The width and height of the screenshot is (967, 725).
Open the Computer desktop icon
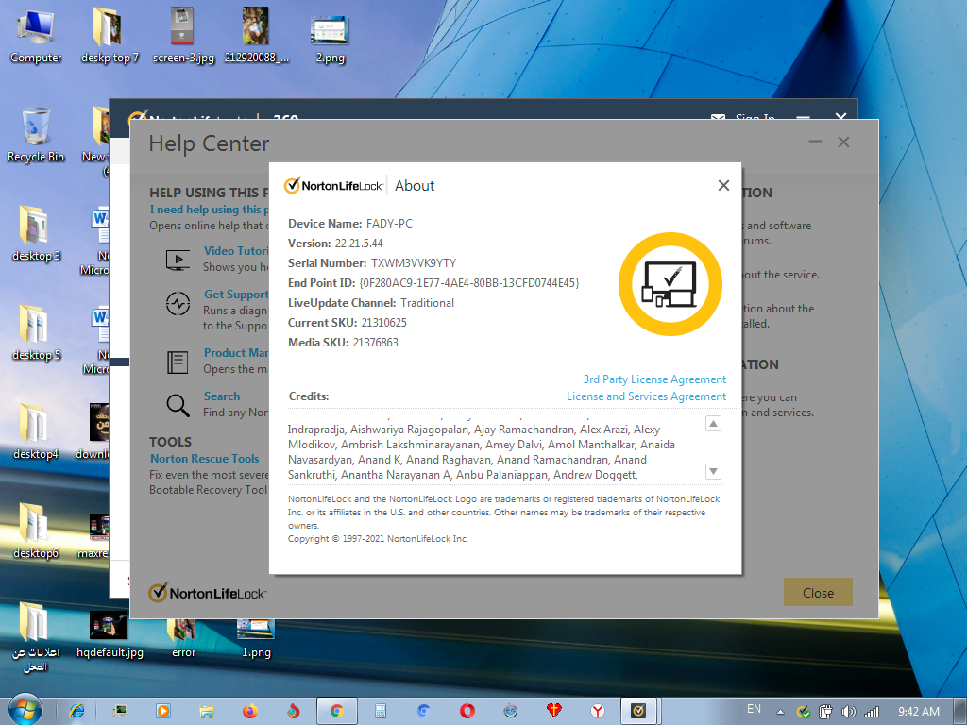tap(36, 36)
